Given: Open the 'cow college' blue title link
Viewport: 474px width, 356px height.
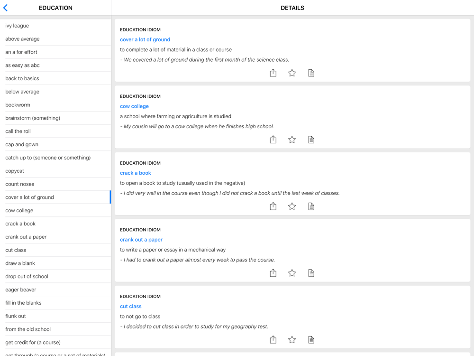Looking at the screenshot, I should 134,106.
